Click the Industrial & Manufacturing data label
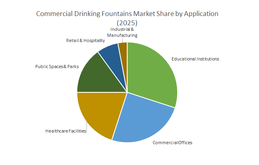 point(122,32)
